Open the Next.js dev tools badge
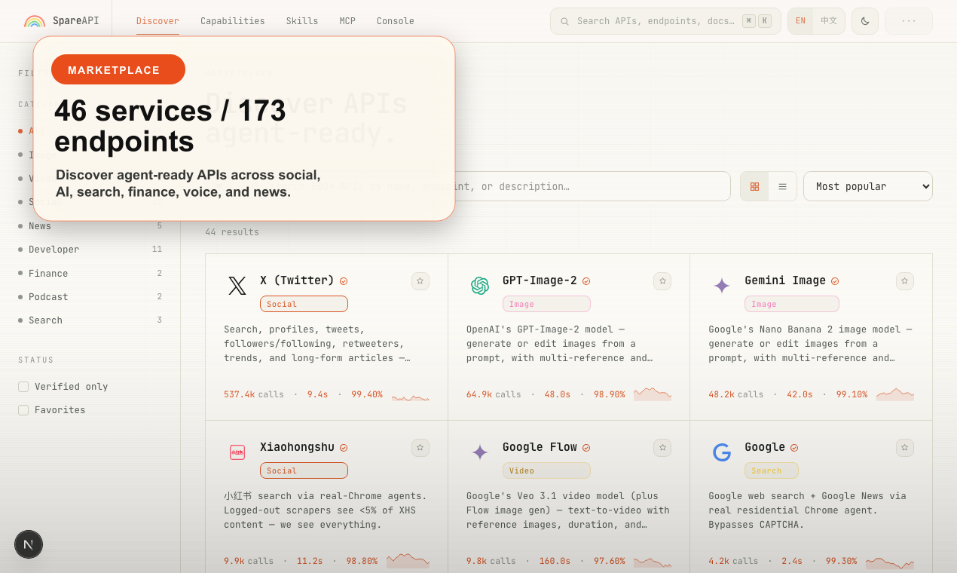The width and height of the screenshot is (957, 573). [29, 544]
